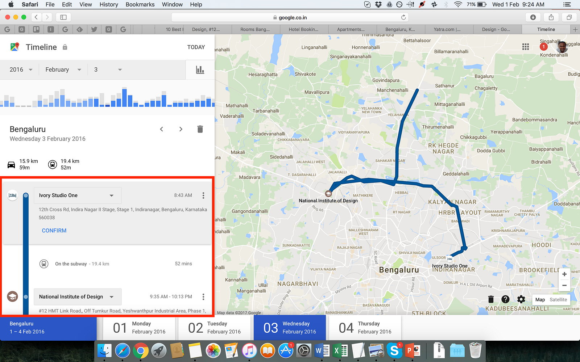The height and width of the screenshot is (362, 580).
Task: Show Safari sidebar
Action: (63, 17)
